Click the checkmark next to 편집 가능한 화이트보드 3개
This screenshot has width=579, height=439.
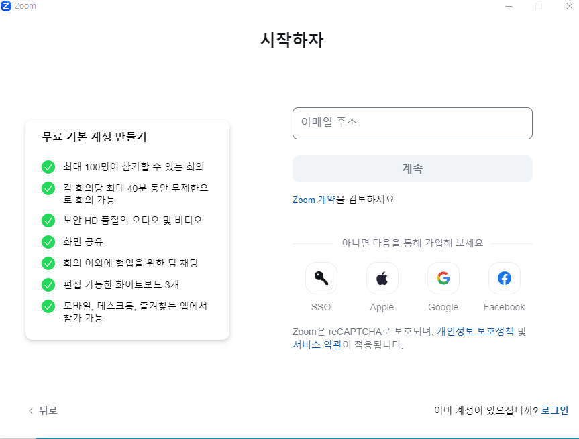[48, 285]
